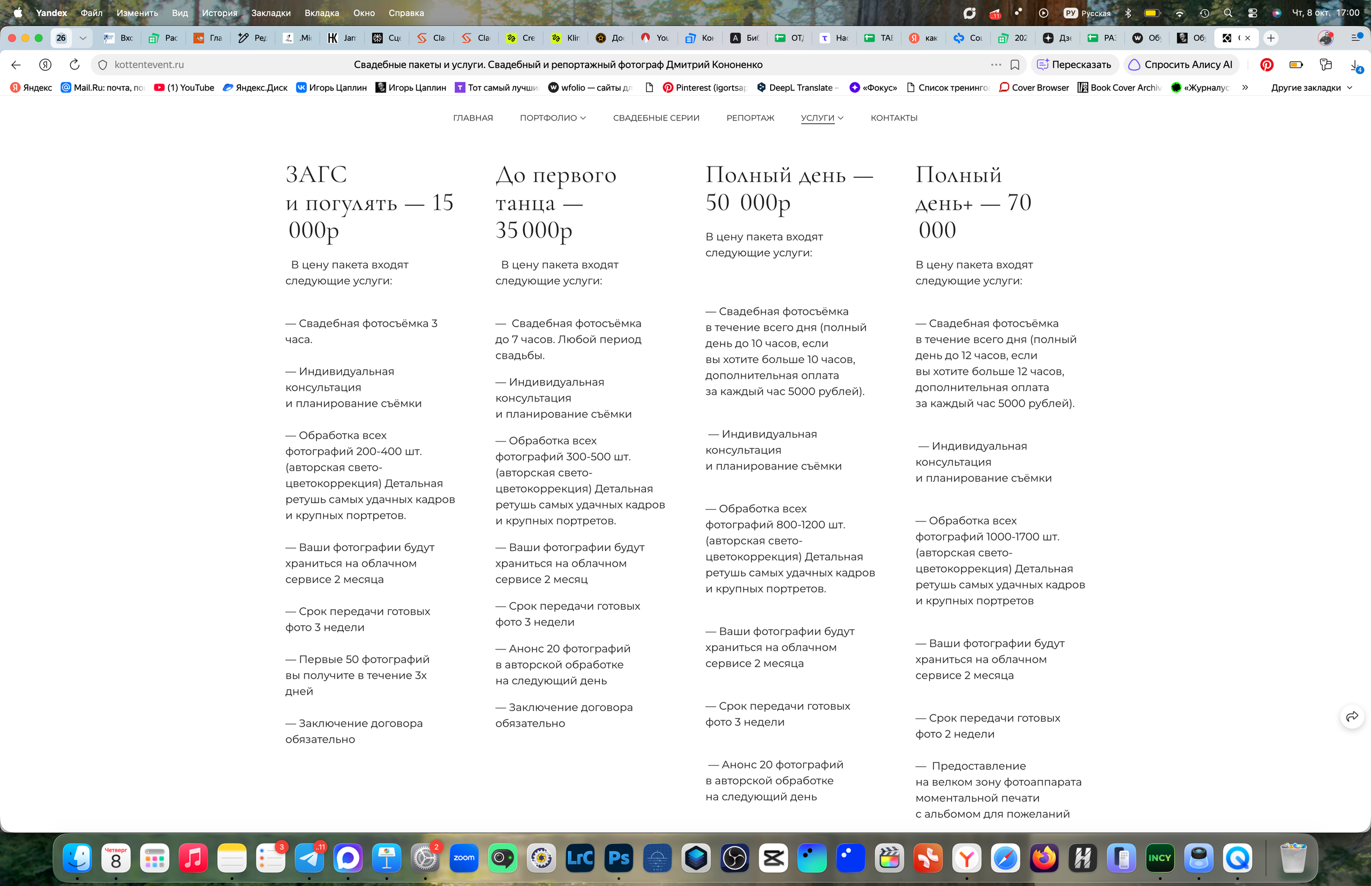The height and width of the screenshot is (886, 1371).
Task: Click the Pinterest extension icon
Action: pos(1266,64)
